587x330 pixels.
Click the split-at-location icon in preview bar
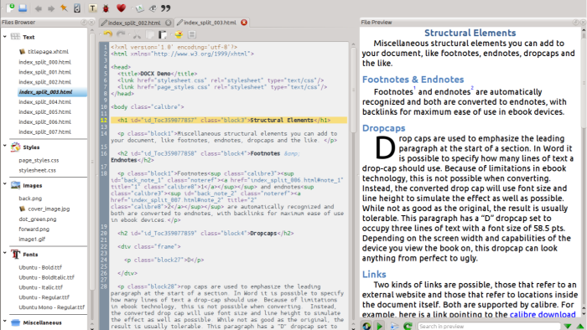394,326
